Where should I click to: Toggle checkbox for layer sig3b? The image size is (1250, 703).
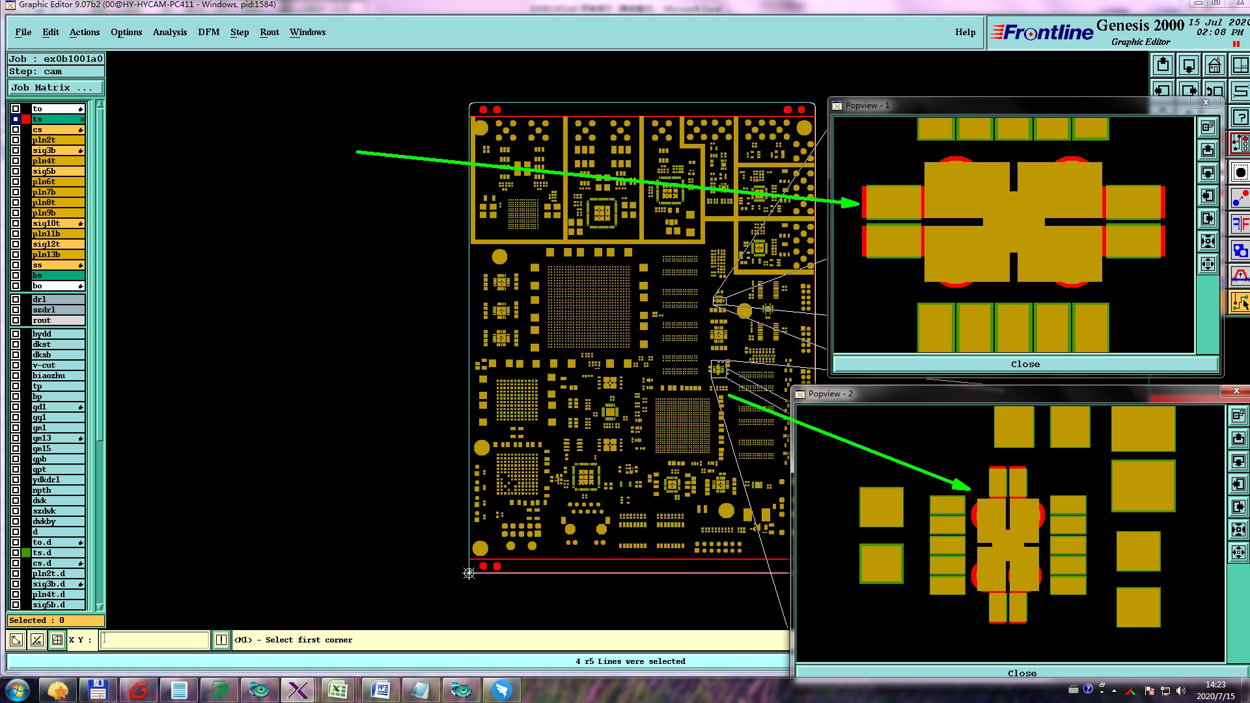click(x=16, y=150)
